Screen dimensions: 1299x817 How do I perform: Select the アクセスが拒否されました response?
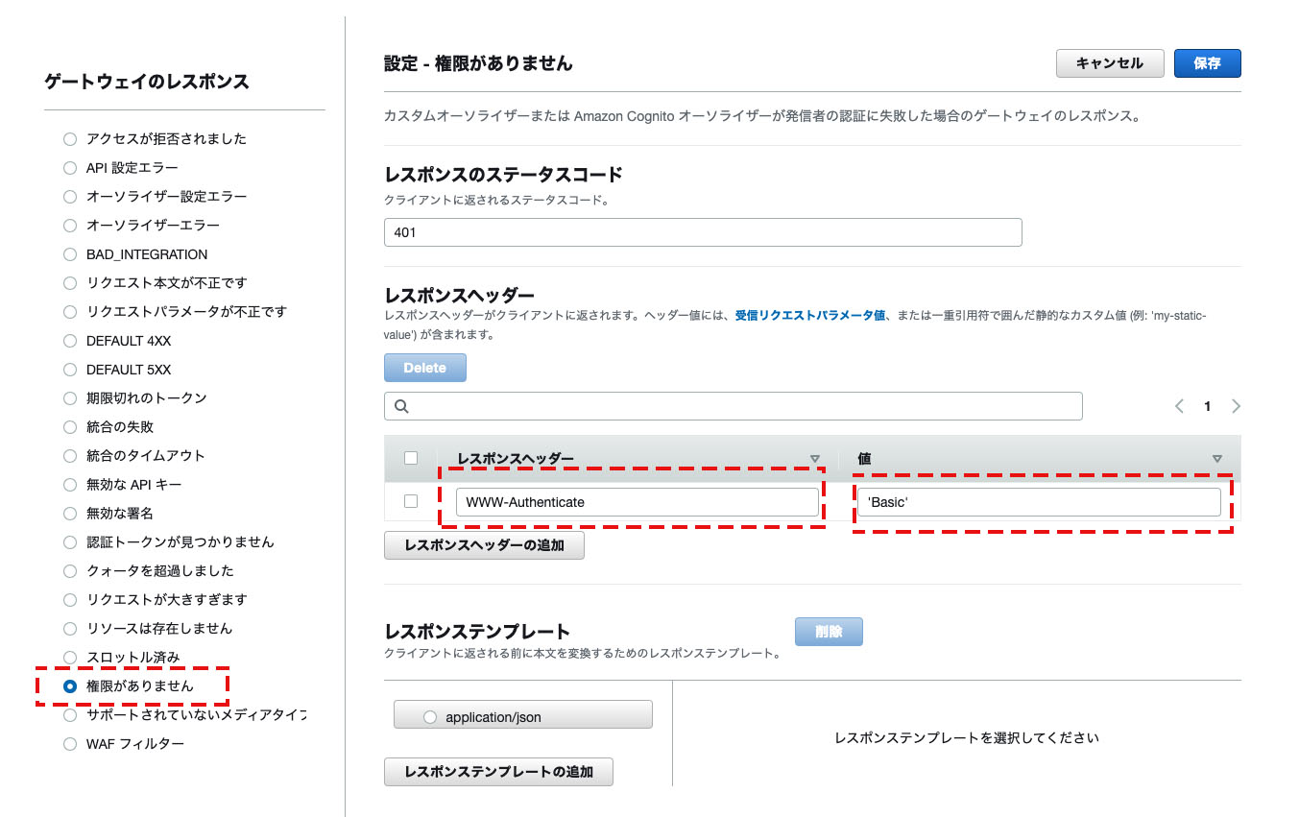[69, 138]
